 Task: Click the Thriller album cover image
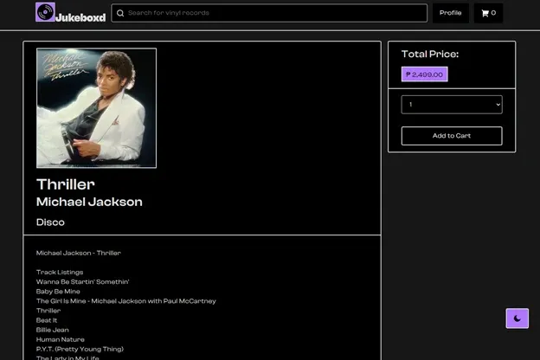[x=96, y=108]
